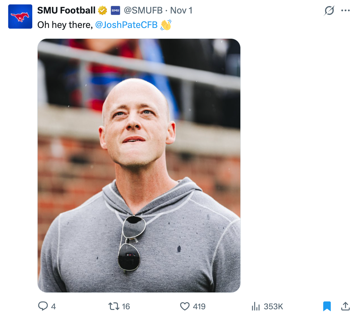Click the 16 reposts count

pos(126,306)
